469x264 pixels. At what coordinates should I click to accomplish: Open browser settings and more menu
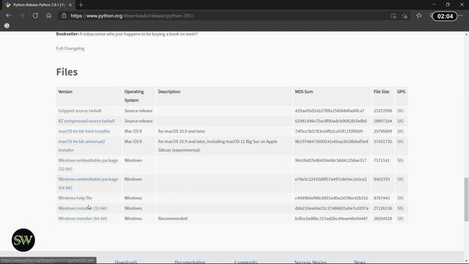[x=461, y=15]
